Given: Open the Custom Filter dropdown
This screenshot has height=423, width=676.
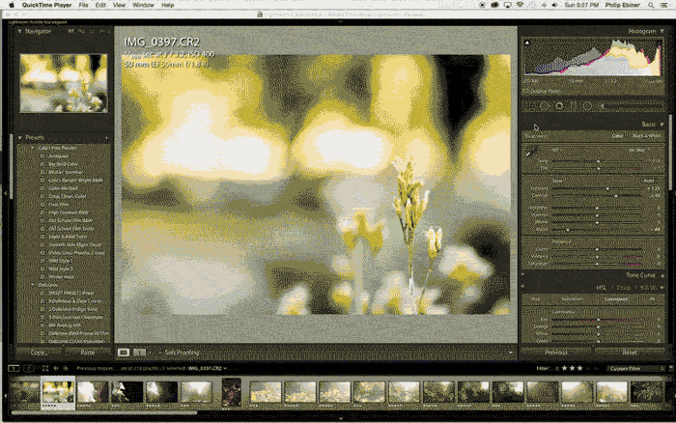Looking at the screenshot, I should pos(636,368).
